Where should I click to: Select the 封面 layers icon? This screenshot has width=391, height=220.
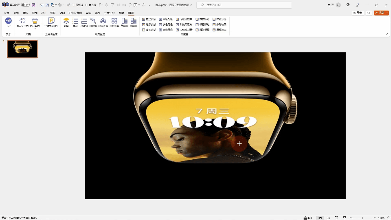coord(66,21)
